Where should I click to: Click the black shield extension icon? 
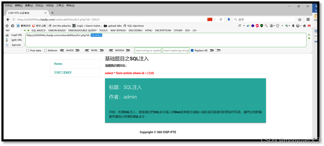coord(262,26)
